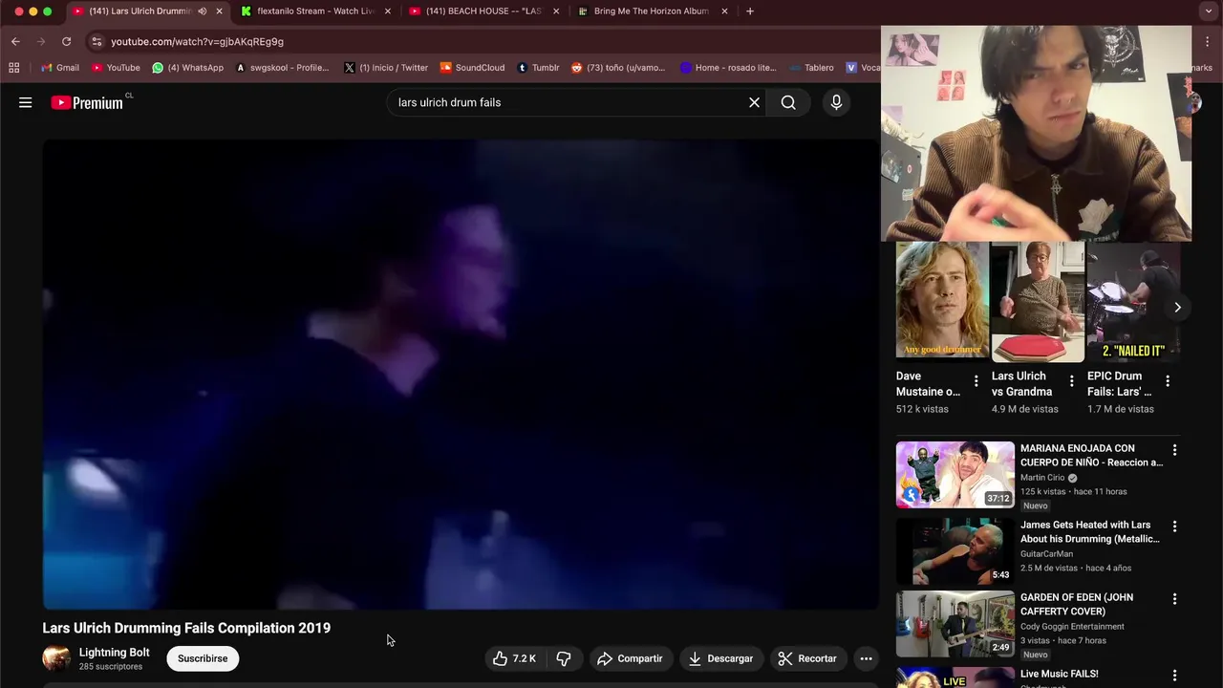Viewport: 1223px width, 688px height.
Task: Open Cody Goggin Entertainment channel name
Action: point(1072,627)
